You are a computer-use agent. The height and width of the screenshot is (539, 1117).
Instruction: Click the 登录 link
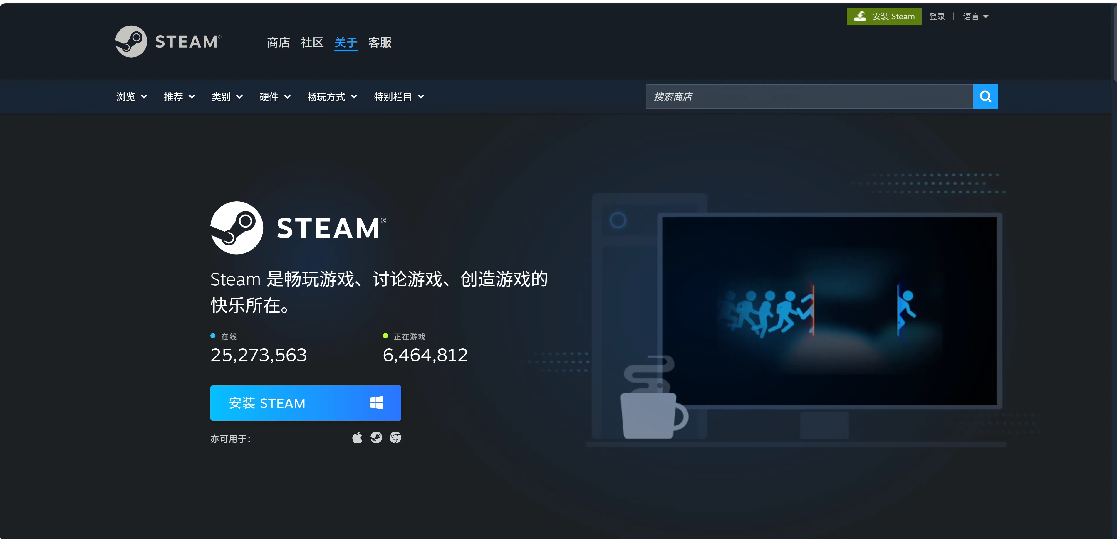point(937,16)
